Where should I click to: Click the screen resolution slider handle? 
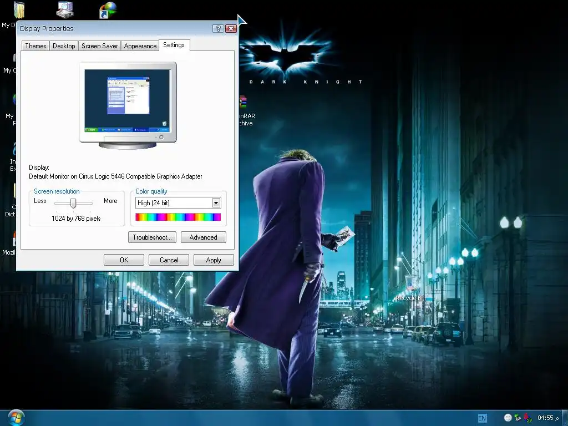[x=73, y=203]
